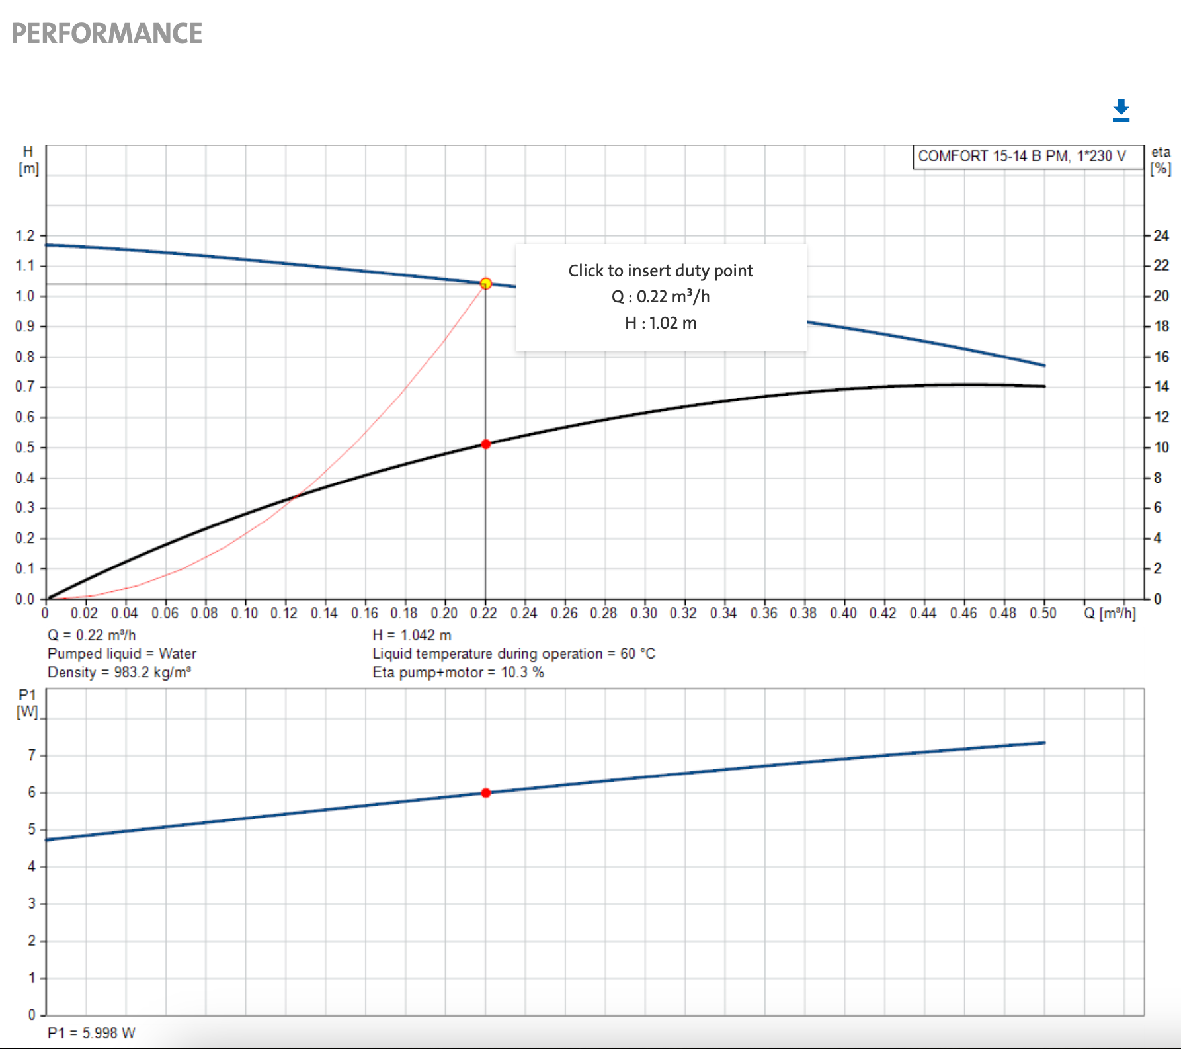Click the 0.50 flow axis label
Image resolution: width=1181 pixels, height=1049 pixels.
coord(1043,613)
